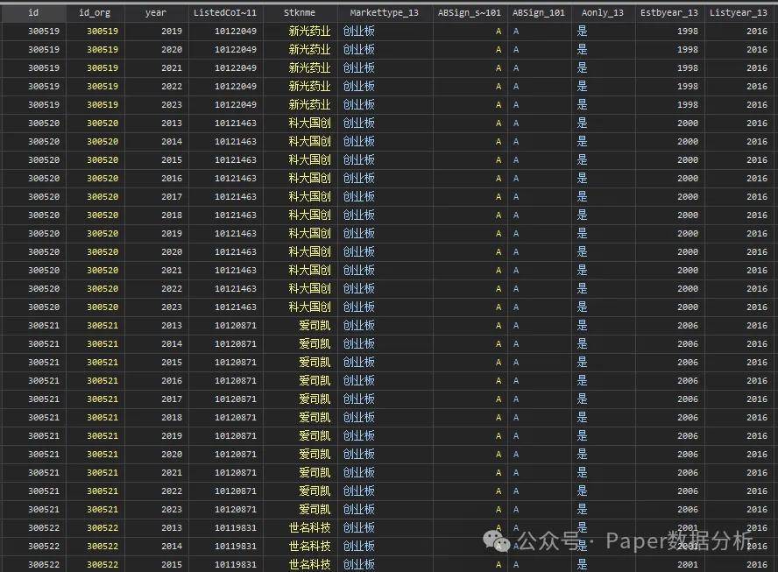Select Estbyear 2000 in the 2018 row

[688, 215]
